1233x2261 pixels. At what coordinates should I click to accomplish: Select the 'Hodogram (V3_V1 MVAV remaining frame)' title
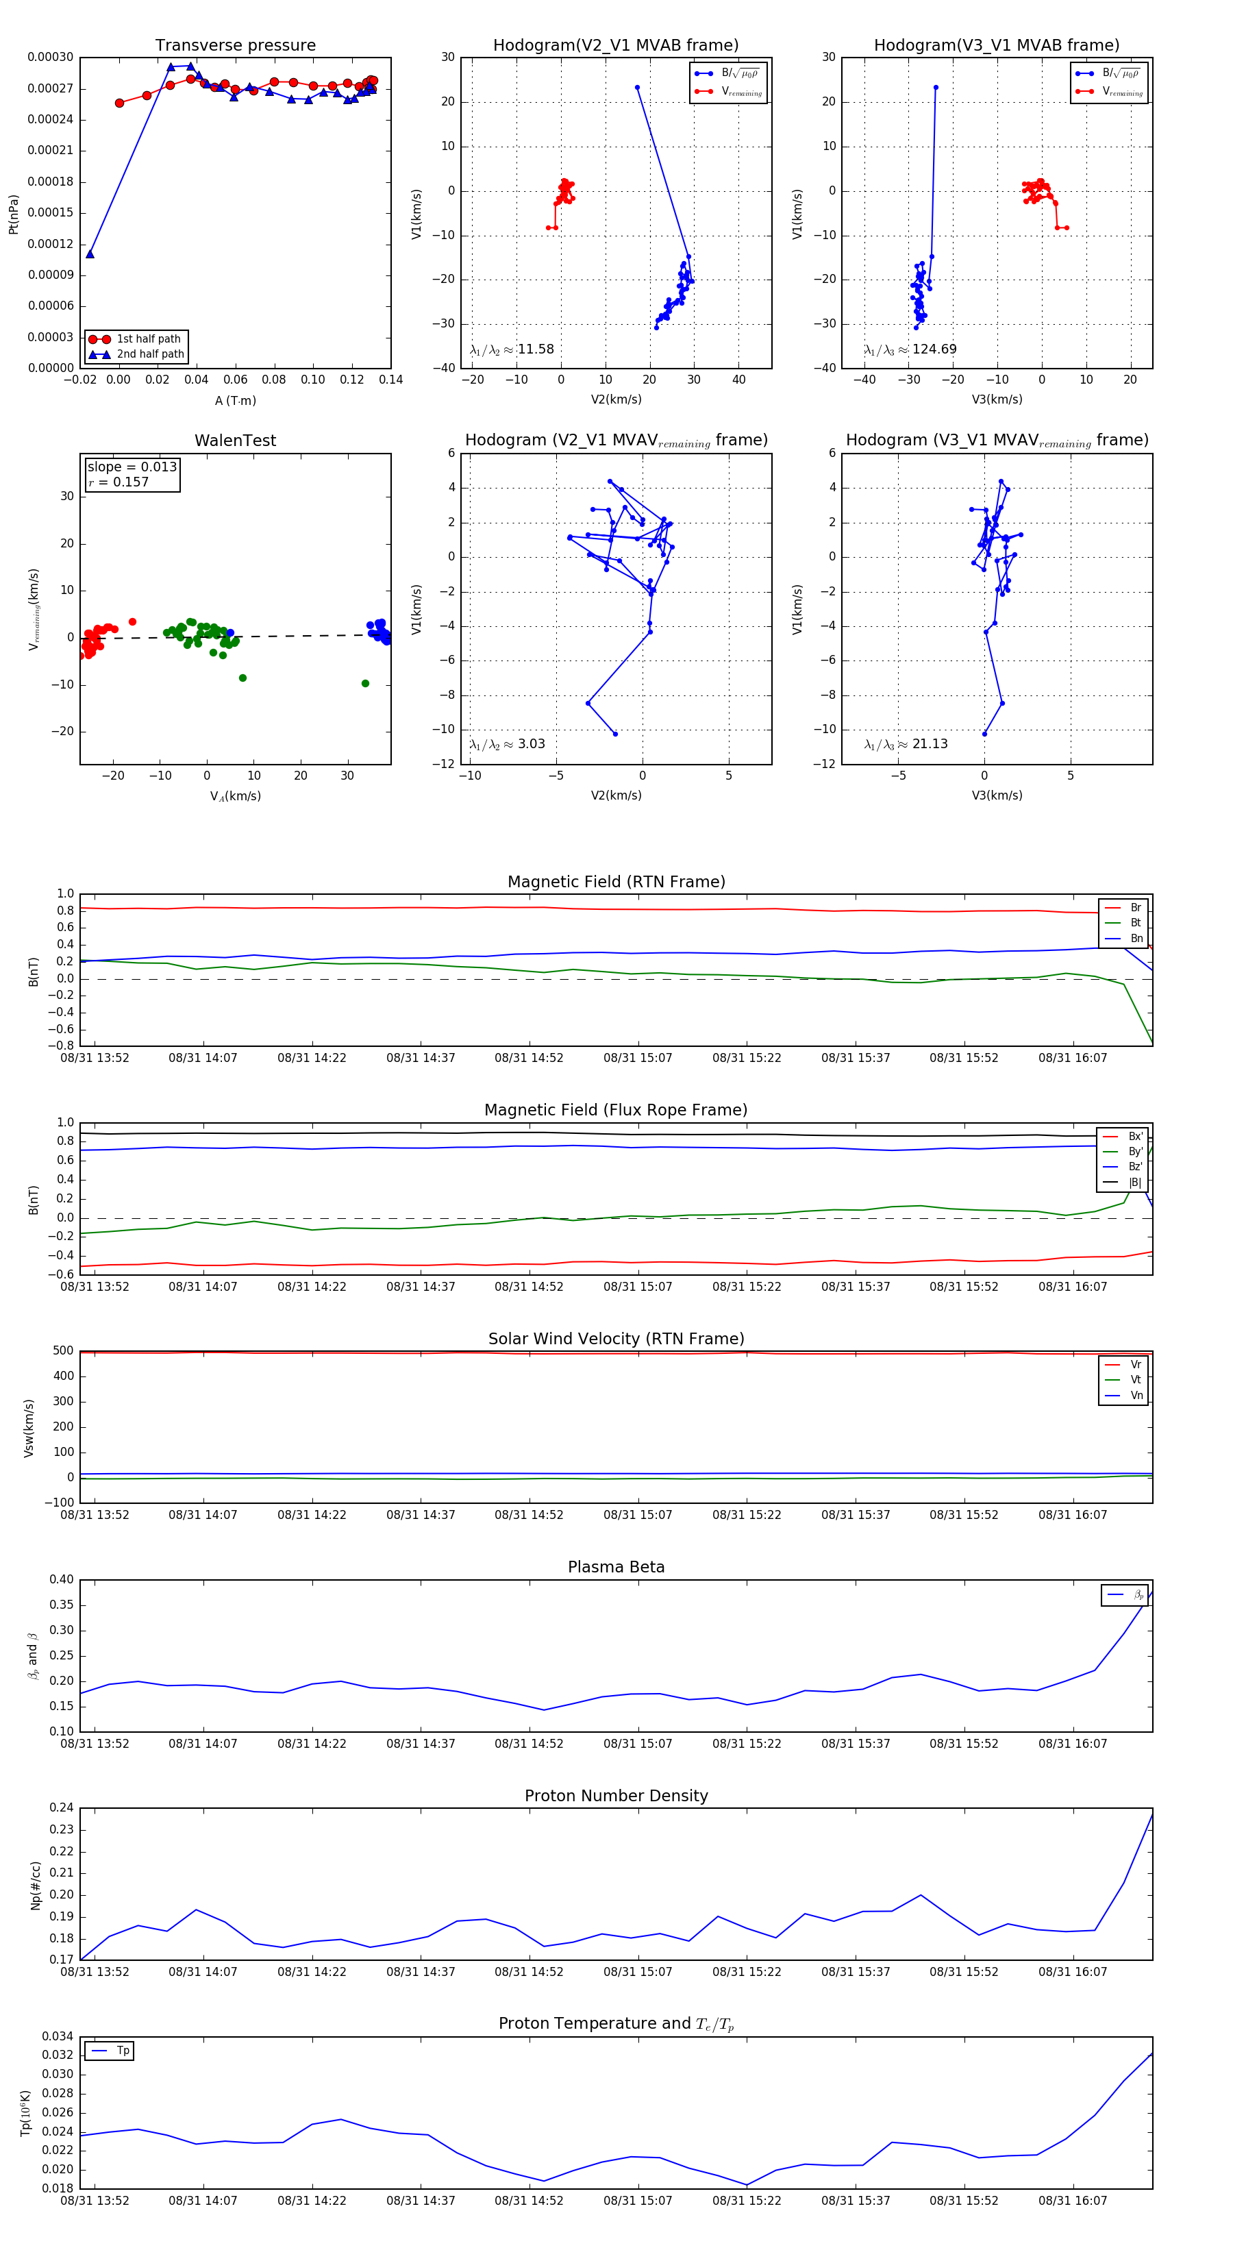pos(997,441)
